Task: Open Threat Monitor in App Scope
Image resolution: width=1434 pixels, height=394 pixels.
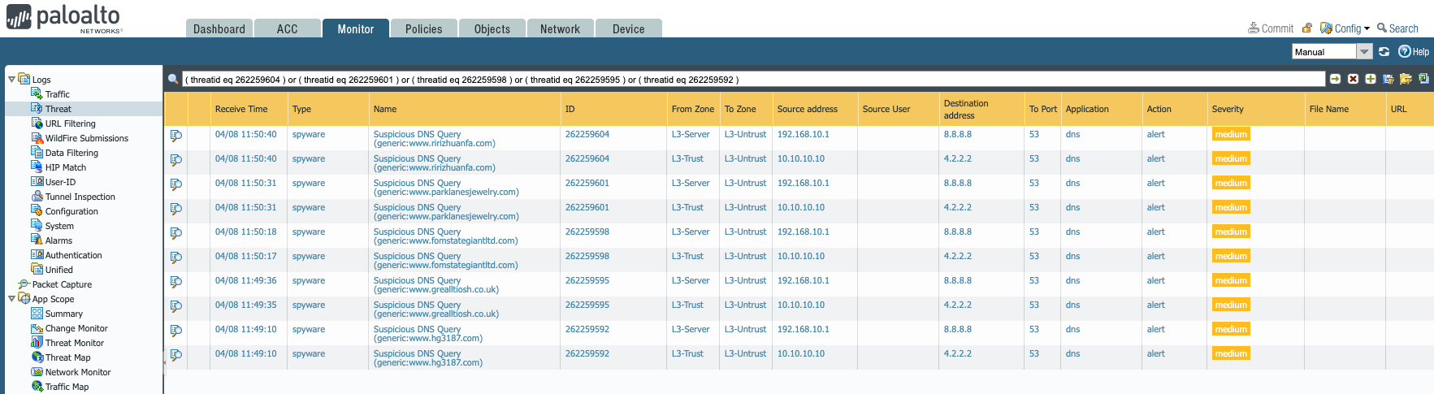Action: (74, 343)
